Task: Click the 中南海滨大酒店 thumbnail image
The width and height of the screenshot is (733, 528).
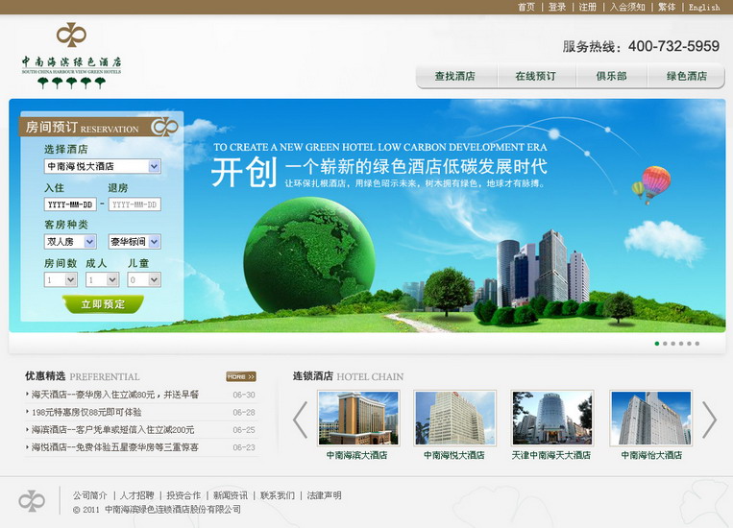Action: [358, 419]
